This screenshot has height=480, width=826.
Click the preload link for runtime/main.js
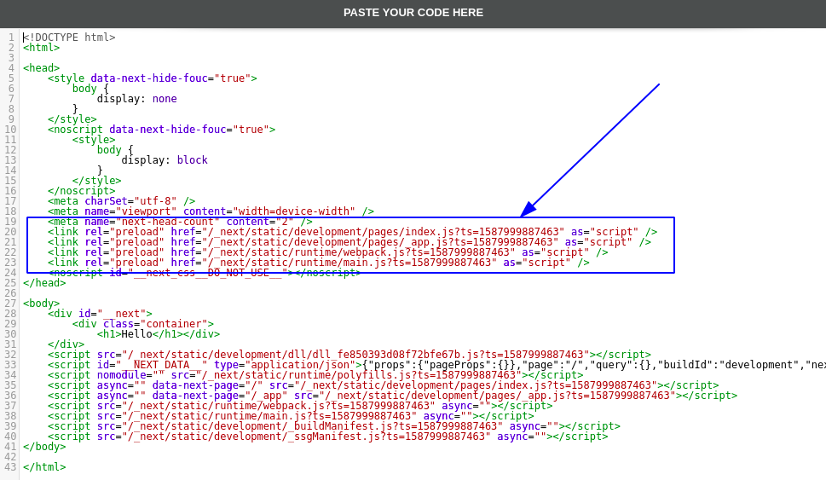318,263
